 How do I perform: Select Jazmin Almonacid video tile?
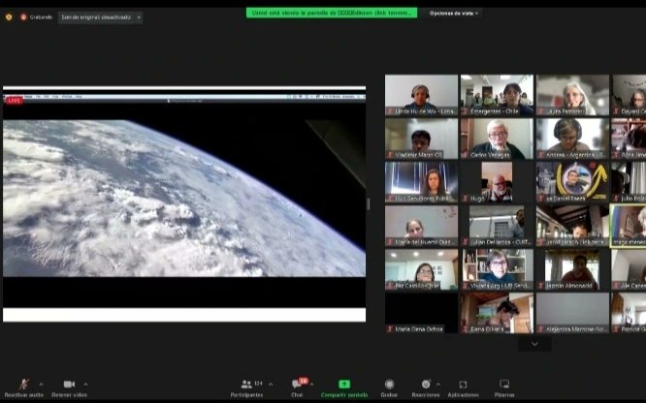[572, 269]
